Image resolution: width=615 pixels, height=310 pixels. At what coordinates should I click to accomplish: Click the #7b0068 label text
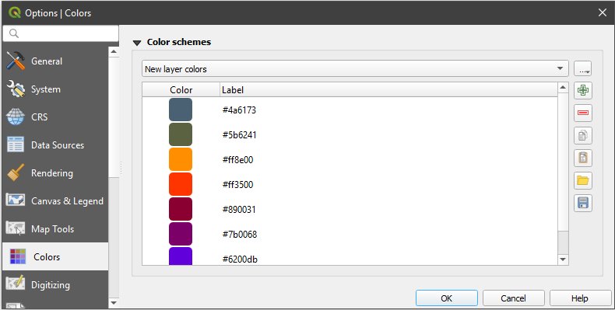(x=240, y=235)
